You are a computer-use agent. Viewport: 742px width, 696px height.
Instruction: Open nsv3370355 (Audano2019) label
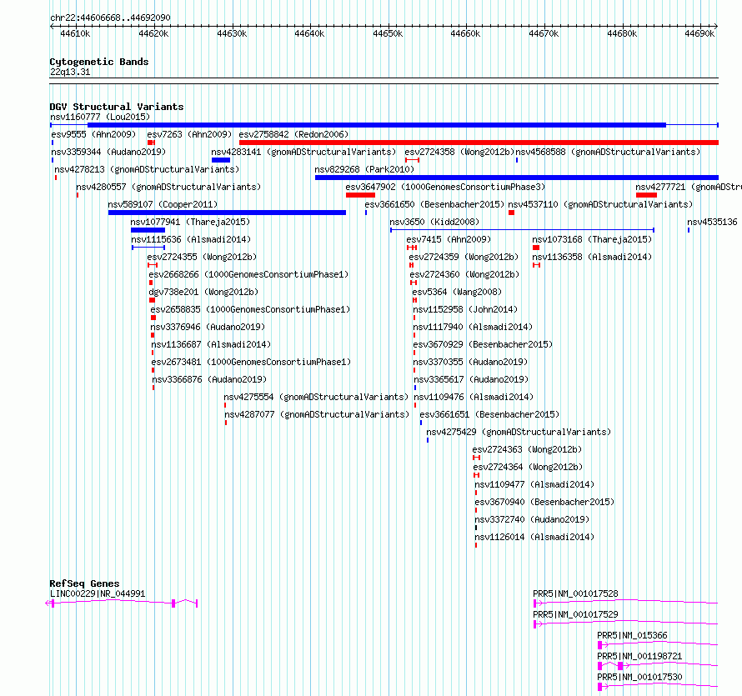pyautogui.click(x=470, y=362)
